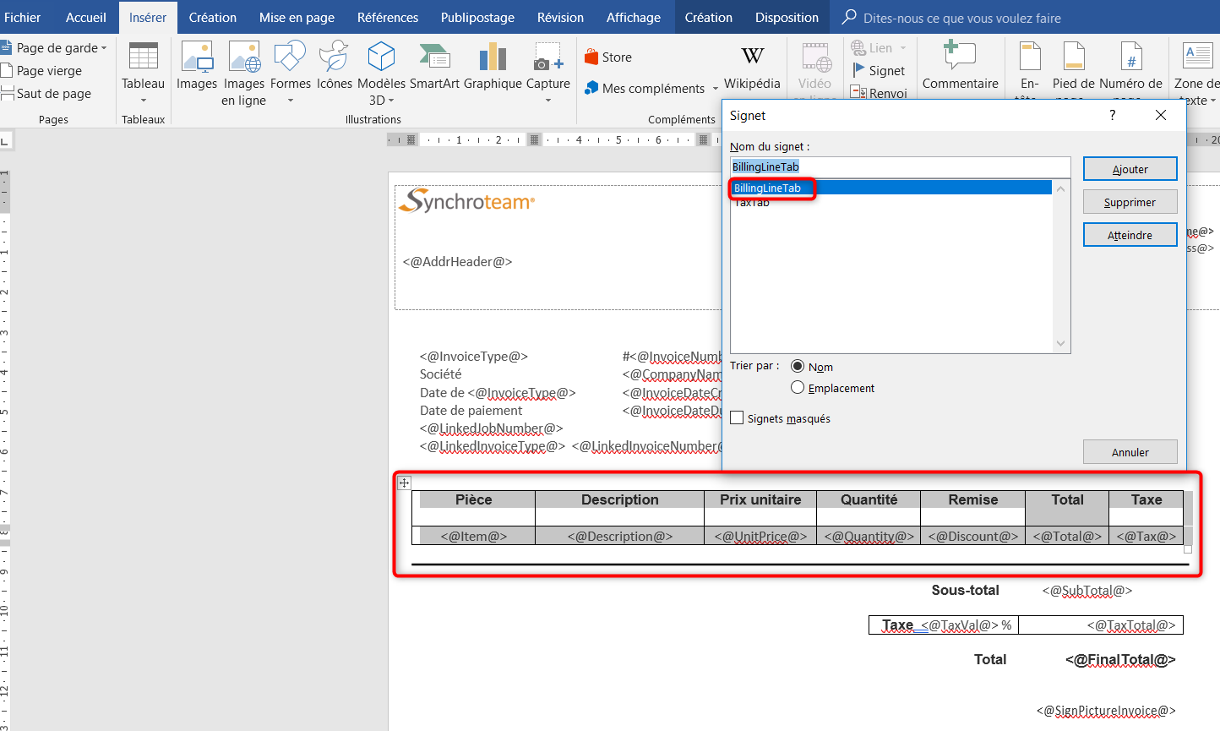This screenshot has height=731, width=1220.
Task: Open Wikipédia add-in
Action: (x=752, y=66)
